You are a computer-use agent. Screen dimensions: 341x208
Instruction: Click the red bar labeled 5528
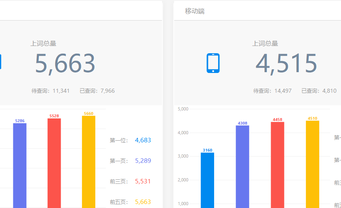click(x=54, y=163)
